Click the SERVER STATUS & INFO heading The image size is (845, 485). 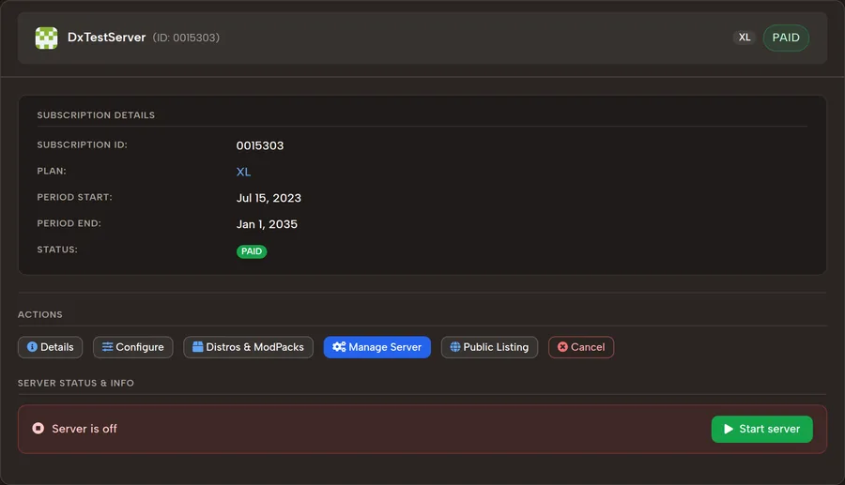[x=76, y=383]
